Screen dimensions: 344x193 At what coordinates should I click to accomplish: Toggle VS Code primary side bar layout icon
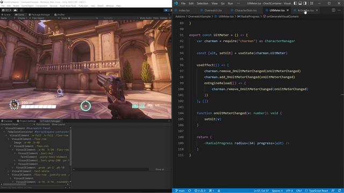tap(296, 3)
